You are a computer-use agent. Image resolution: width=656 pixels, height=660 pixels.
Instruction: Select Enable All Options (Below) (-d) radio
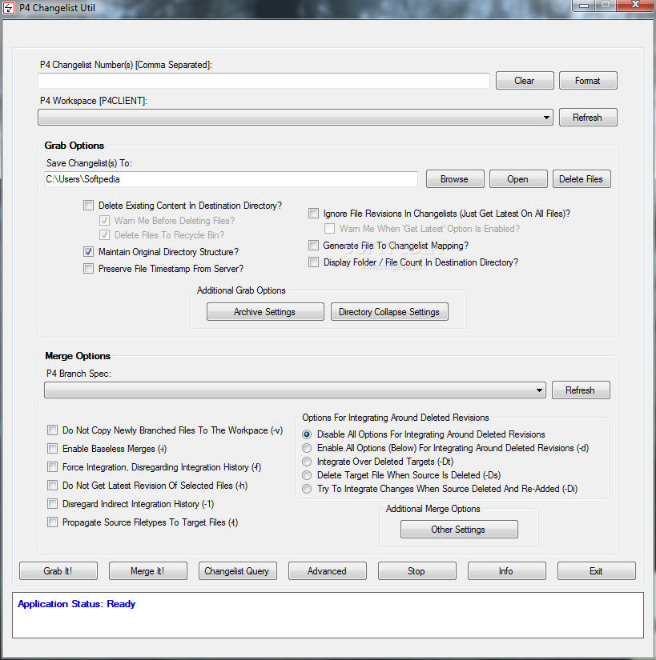[x=307, y=448]
